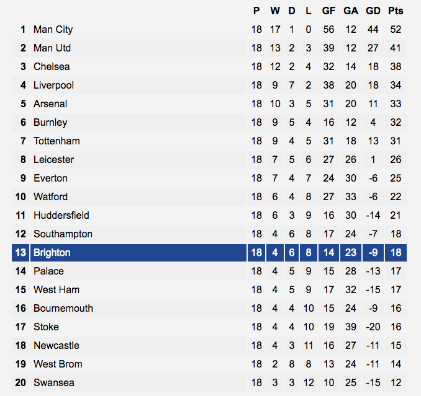The image size is (421, 396).
Task: Click the GD column header
Action: 373,11
